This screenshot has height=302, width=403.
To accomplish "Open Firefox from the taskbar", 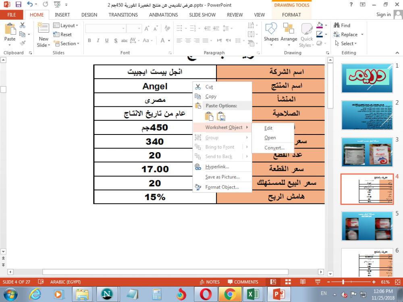I will [181, 294].
